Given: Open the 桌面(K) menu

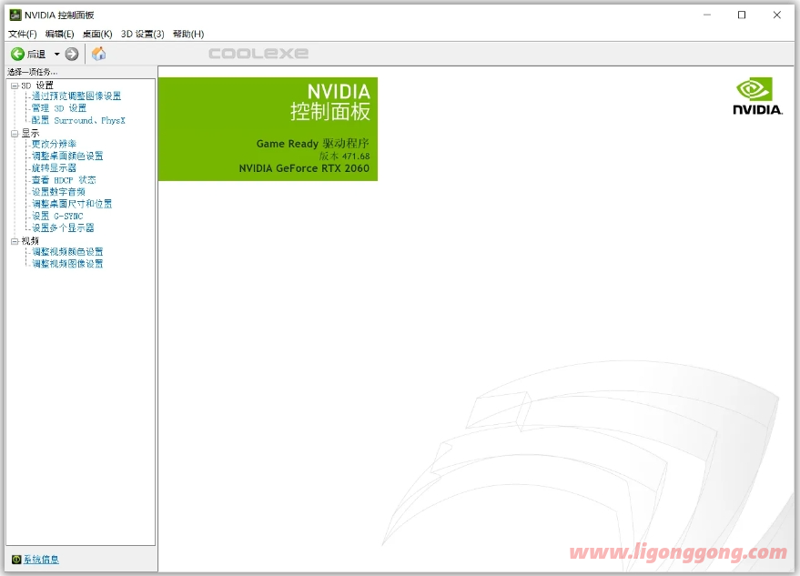Looking at the screenshot, I should click(97, 35).
